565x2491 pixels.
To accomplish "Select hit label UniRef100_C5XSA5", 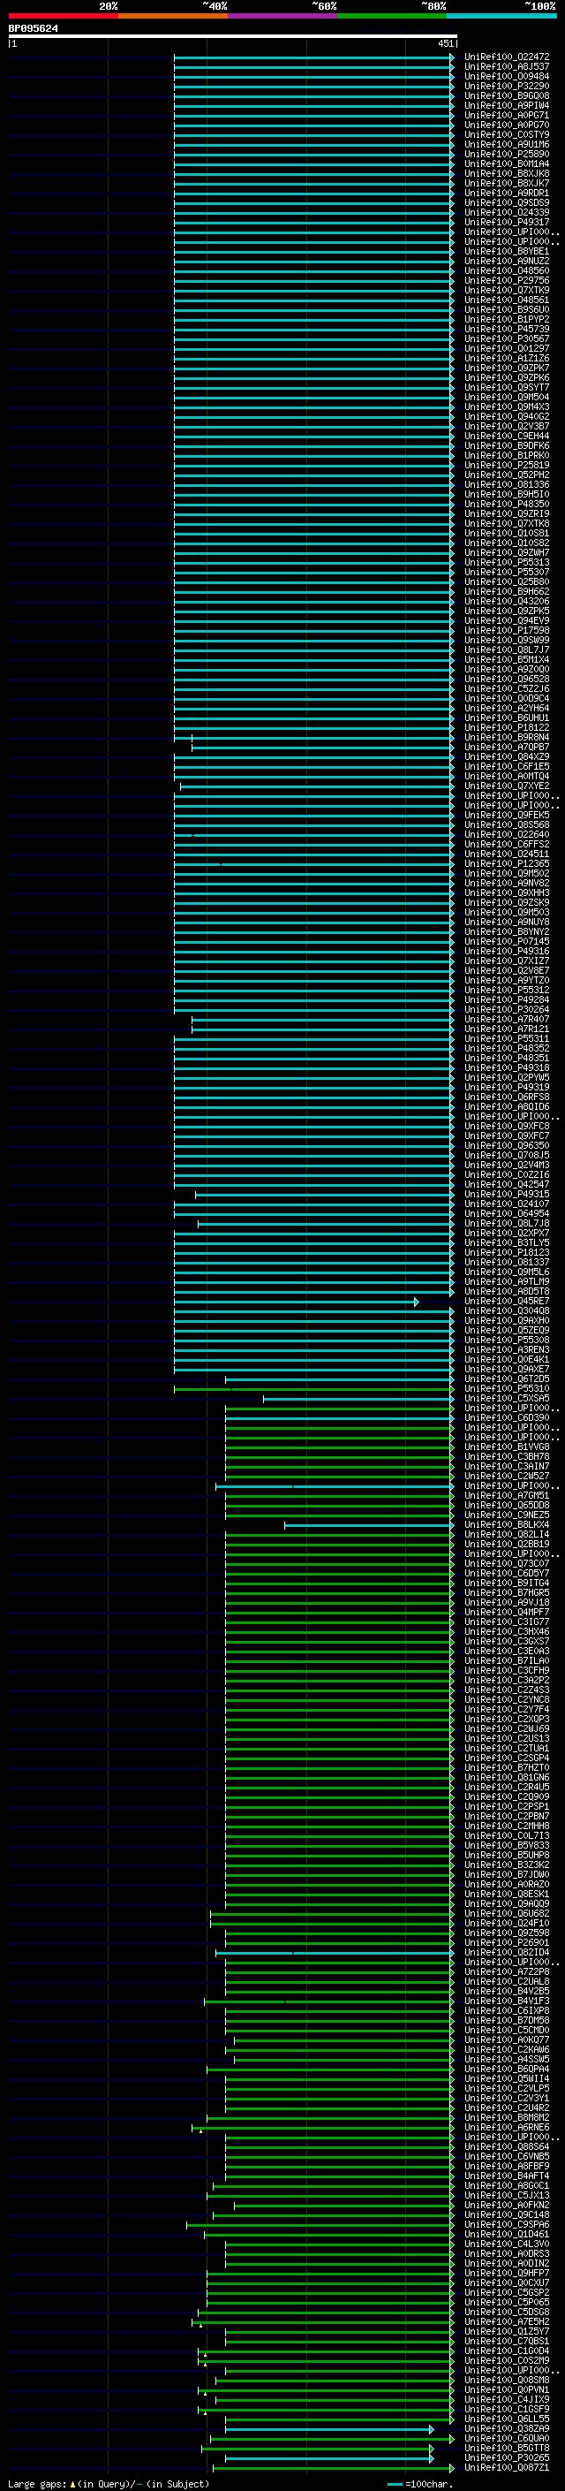I will pyautogui.click(x=507, y=1398).
